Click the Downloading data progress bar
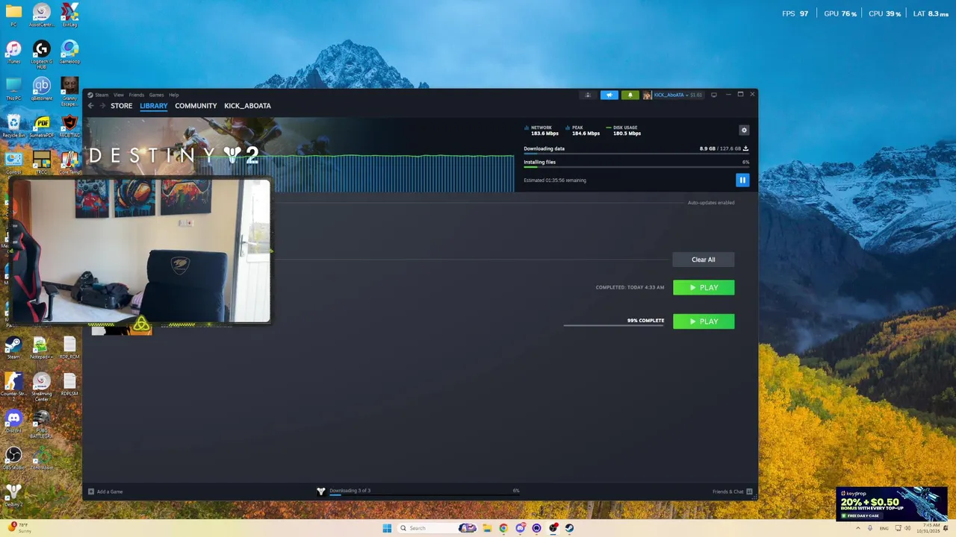This screenshot has height=537, width=956. [x=636, y=154]
